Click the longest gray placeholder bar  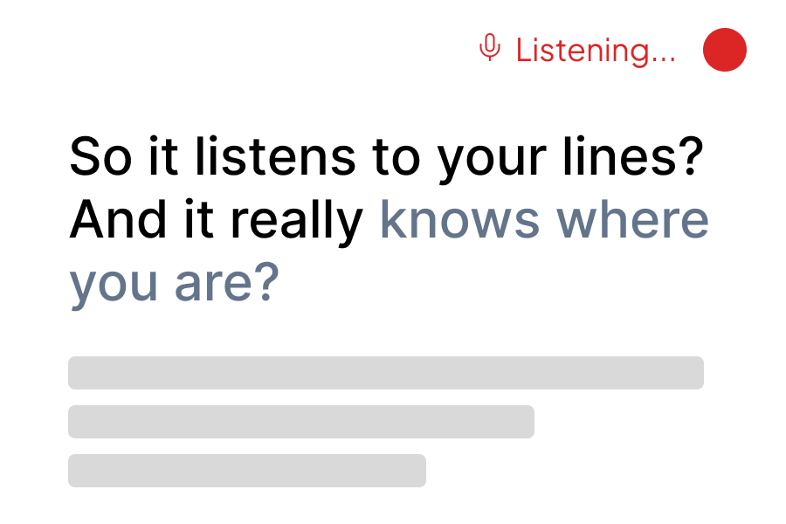tap(386, 373)
